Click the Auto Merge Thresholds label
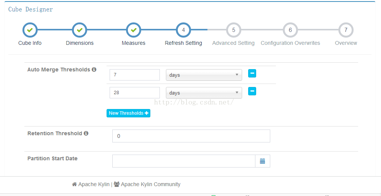The image size is (381, 196). [59, 70]
